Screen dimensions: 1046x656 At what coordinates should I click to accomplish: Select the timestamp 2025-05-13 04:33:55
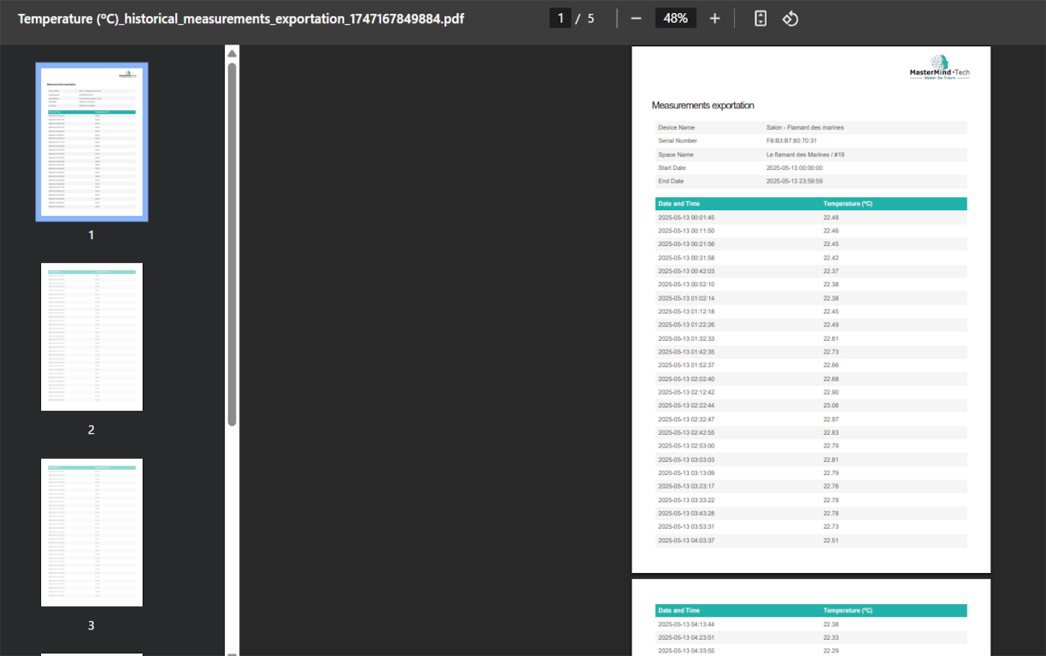coord(686,651)
